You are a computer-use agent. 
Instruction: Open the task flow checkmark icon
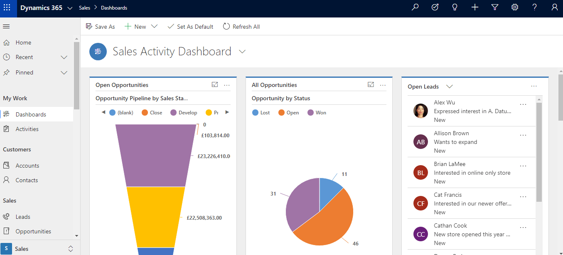click(x=435, y=7)
